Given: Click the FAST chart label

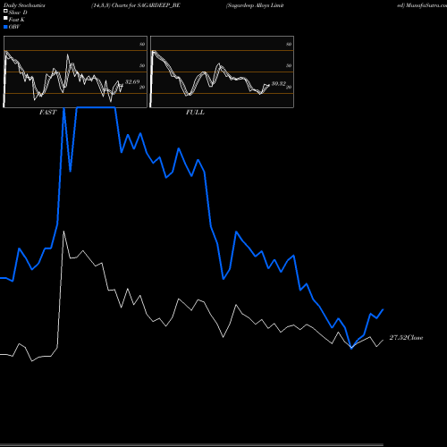Looking at the screenshot, I should pos(47,113).
